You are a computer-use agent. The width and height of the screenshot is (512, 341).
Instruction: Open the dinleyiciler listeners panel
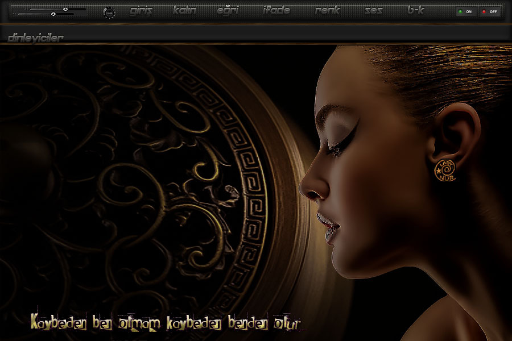[x=35, y=38]
